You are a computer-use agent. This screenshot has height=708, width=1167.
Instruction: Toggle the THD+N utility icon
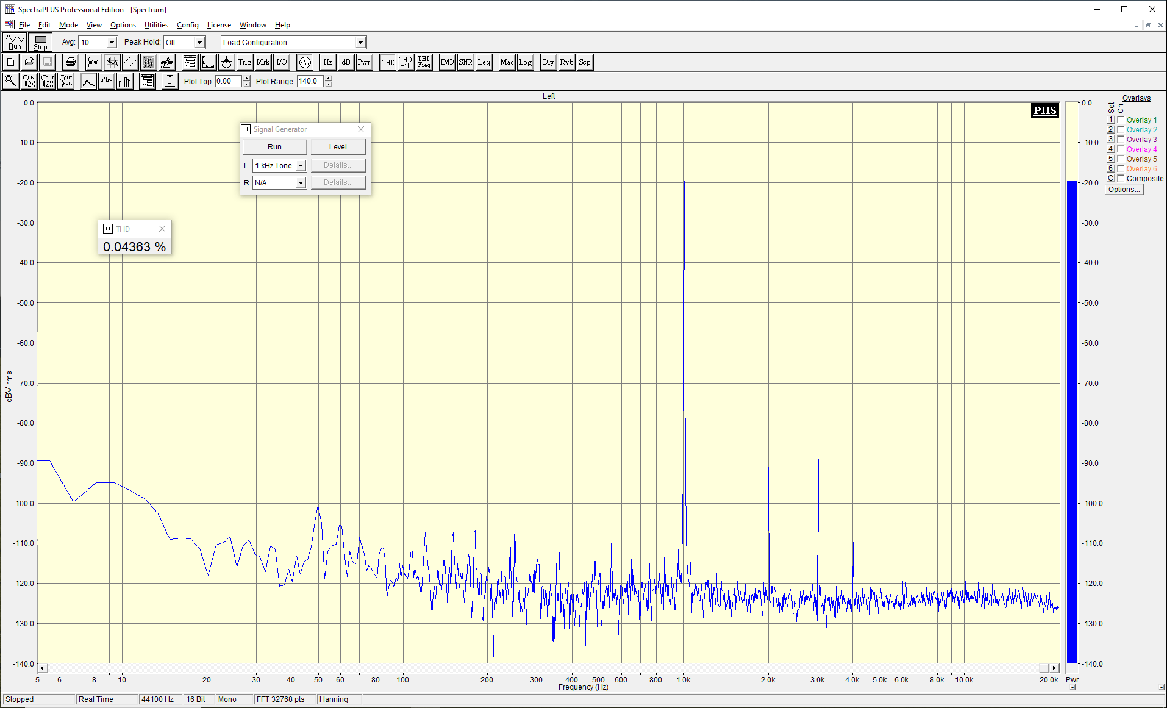pyautogui.click(x=405, y=62)
